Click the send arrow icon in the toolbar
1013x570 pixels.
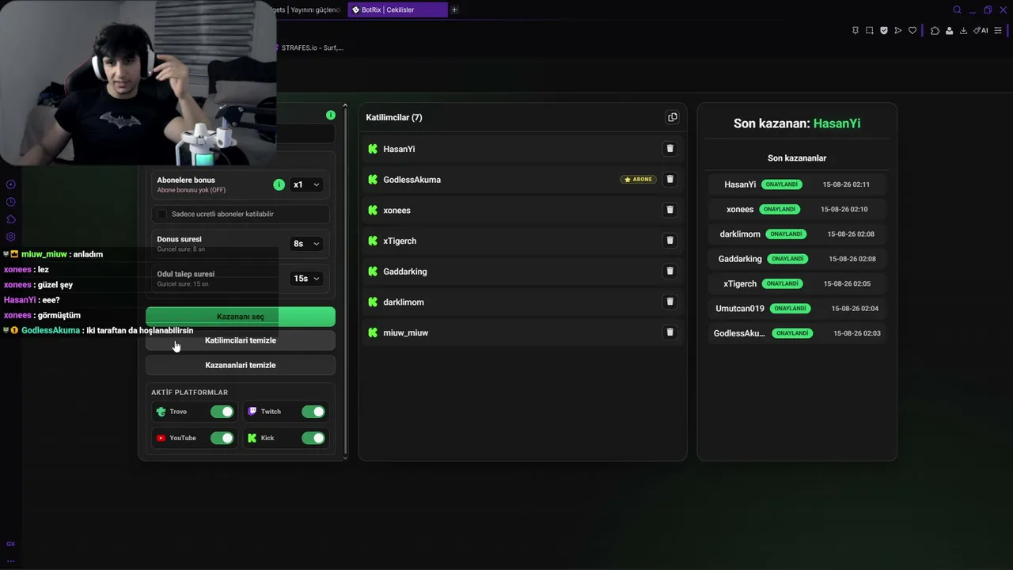[x=898, y=31]
